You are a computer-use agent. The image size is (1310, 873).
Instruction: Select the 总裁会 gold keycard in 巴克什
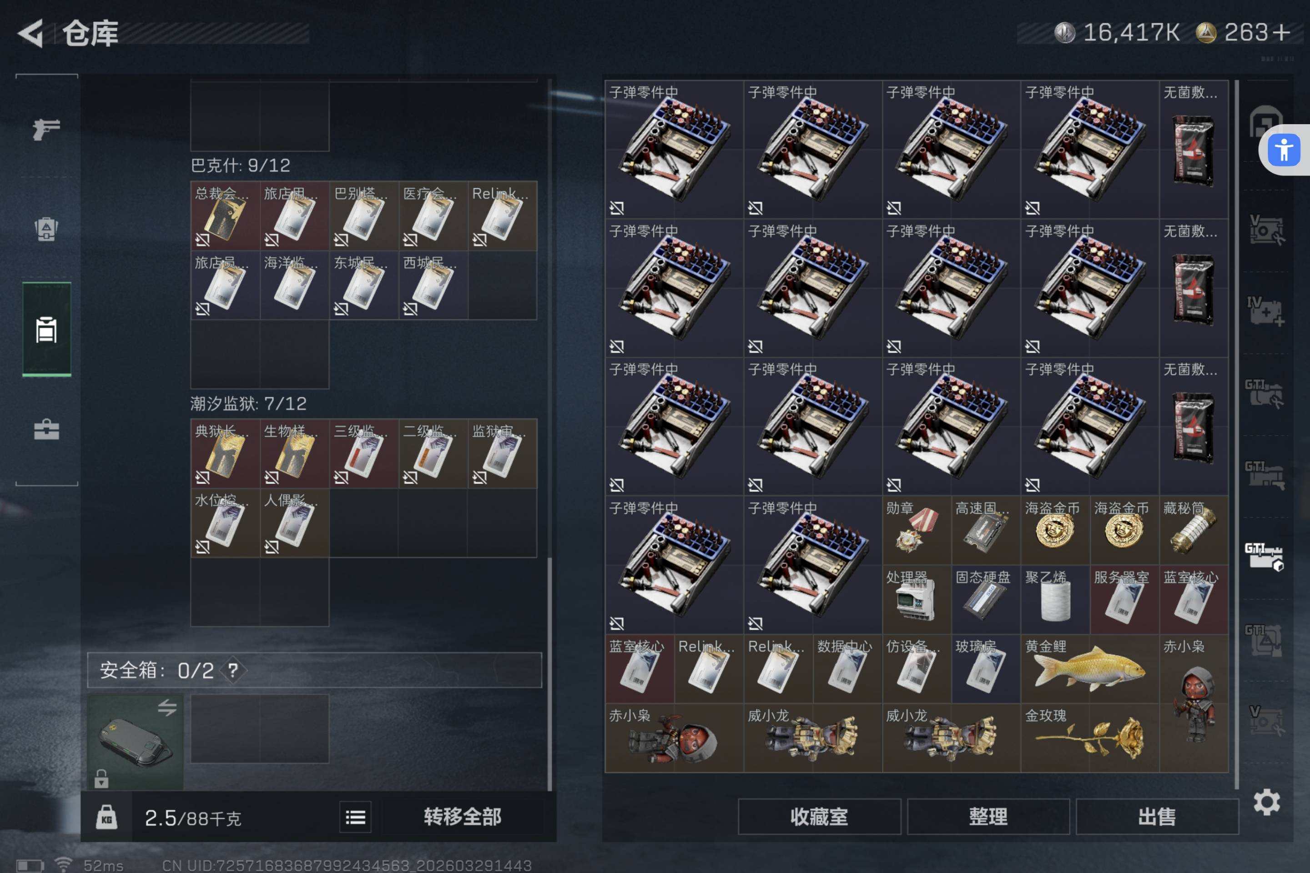click(x=225, y=216)
